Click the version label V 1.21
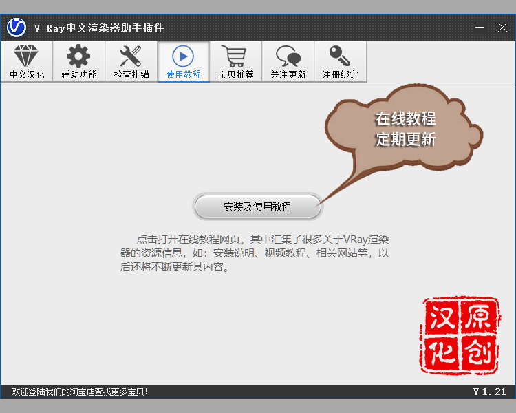This screenshot has height=413, width=516. pos(490,392)
